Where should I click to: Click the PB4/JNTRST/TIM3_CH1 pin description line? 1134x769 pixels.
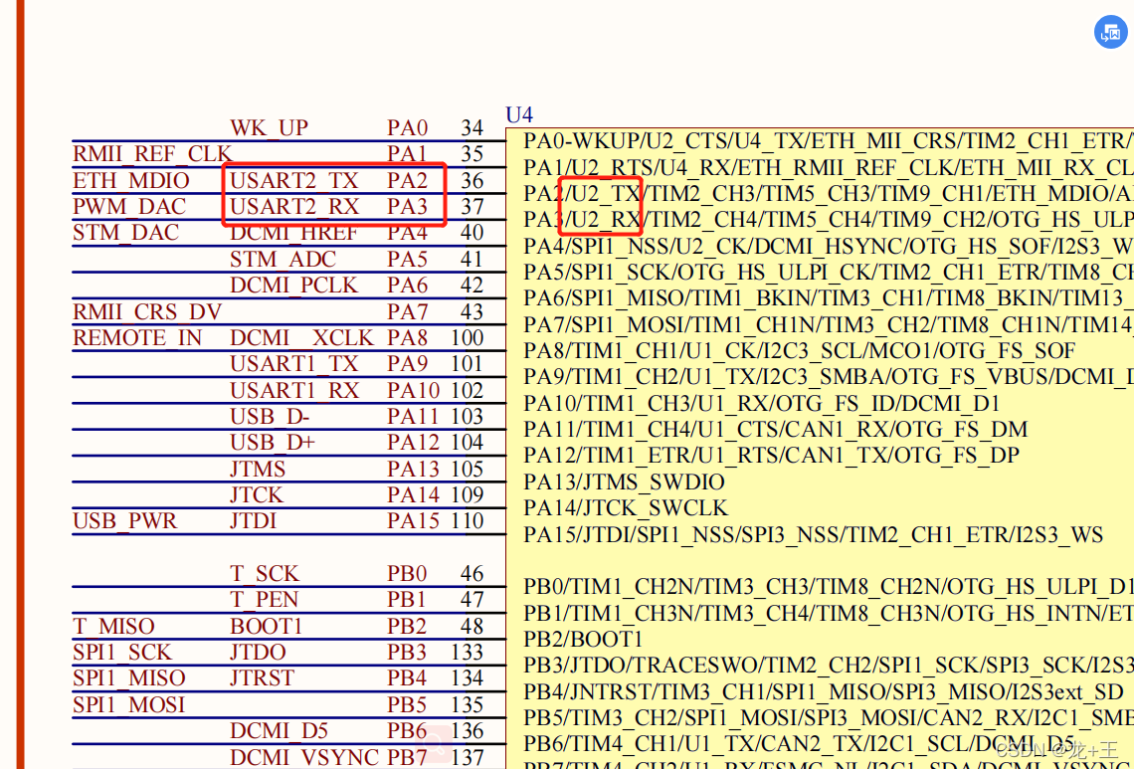tap(824, 692)
